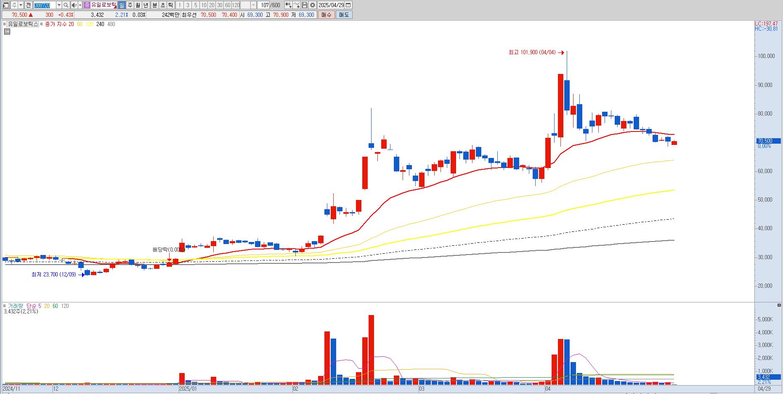Switch chart to 분 minute period
Image resolution: width=783 pixels, height=394 pixels.
(155, 5)
